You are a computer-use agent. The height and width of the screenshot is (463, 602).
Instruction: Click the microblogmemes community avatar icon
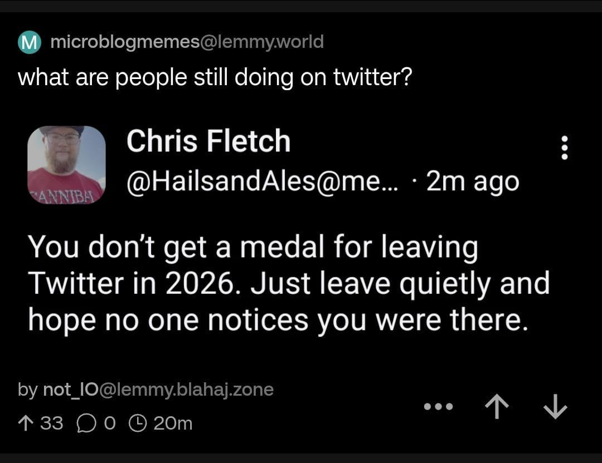(30, 43)
